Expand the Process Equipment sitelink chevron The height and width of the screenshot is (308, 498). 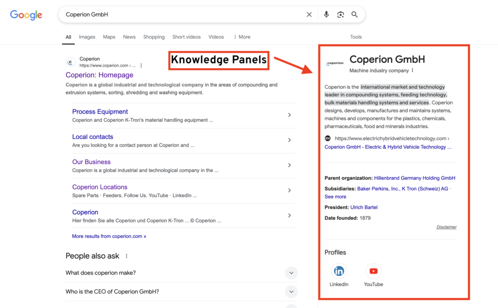point(289,115)
